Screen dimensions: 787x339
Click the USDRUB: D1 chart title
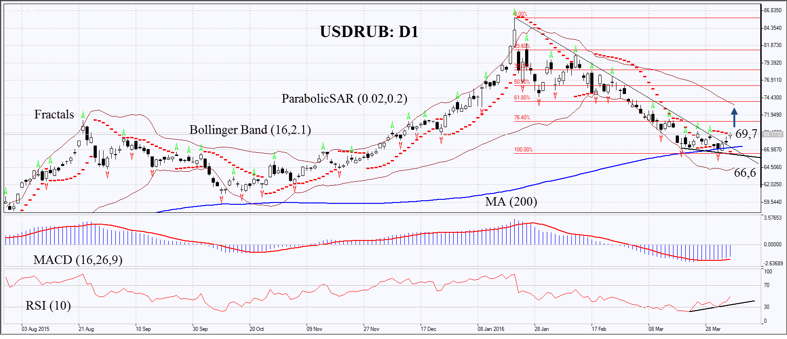pyautogui.click(x=369, y=32)
